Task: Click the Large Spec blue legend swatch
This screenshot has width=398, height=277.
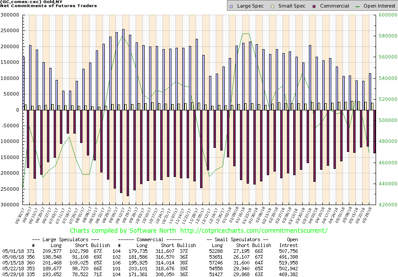Action: point(231,6)
